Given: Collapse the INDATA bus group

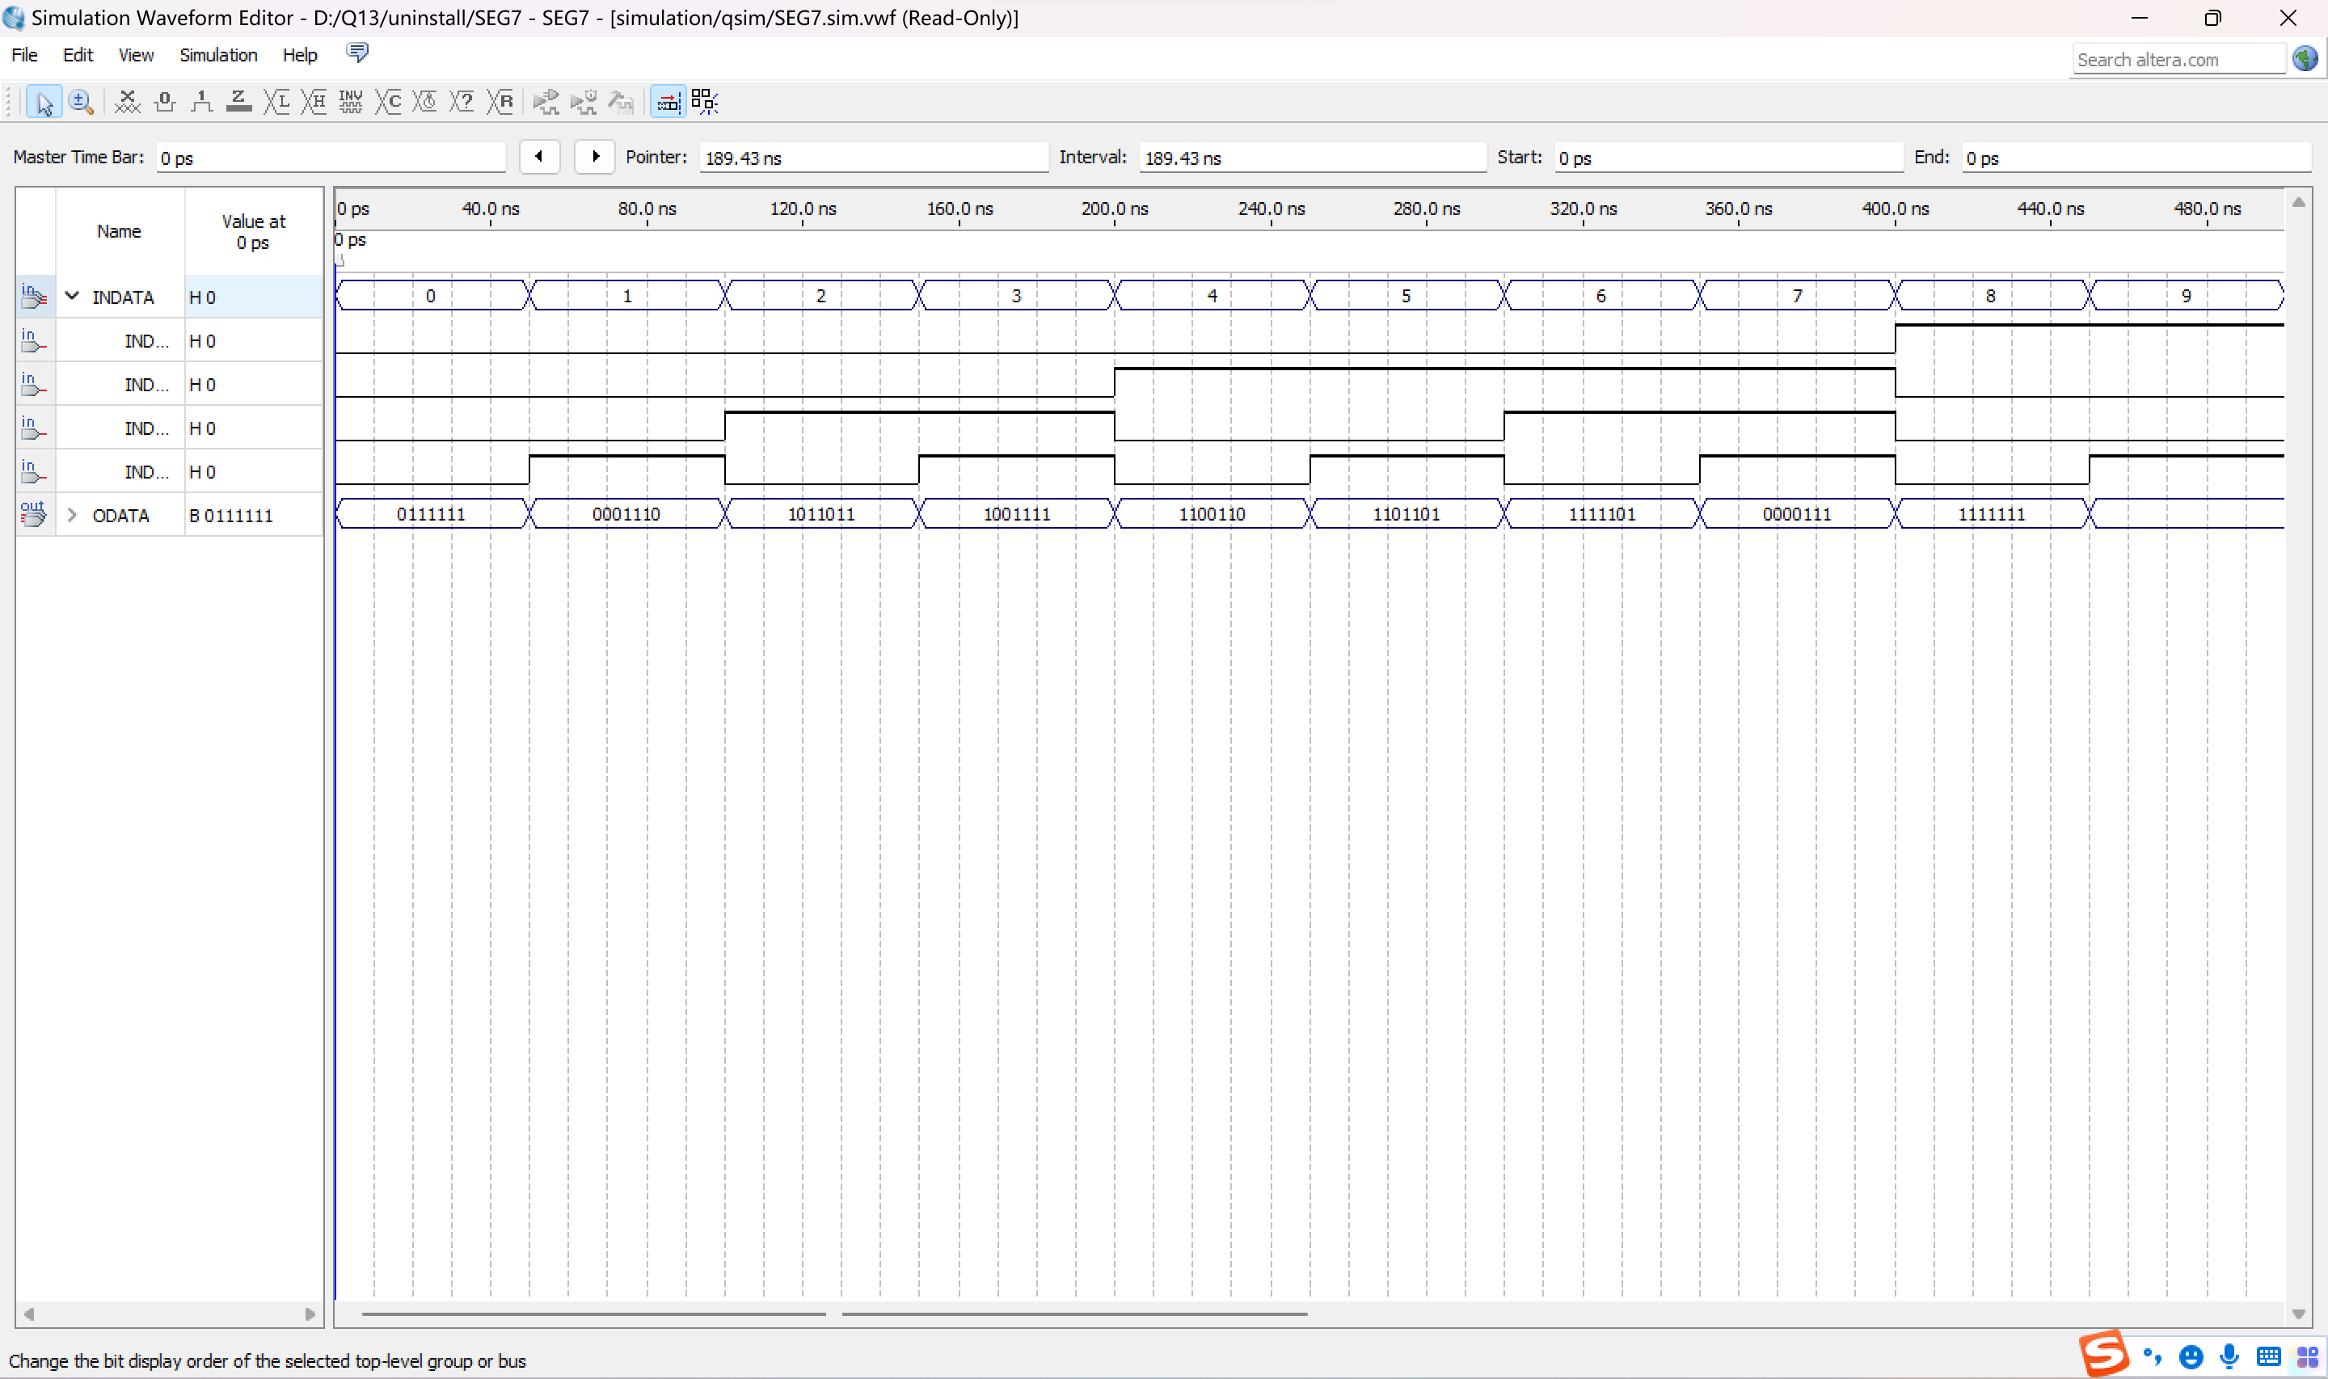Looking at the screenshot, I should tap(71, 297).
